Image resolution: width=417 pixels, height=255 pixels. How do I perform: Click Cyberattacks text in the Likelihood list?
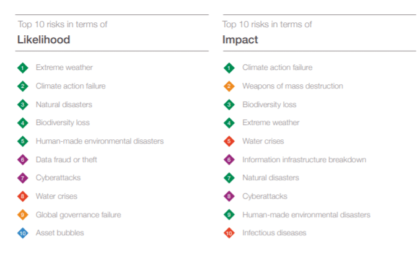click(58, 178)
